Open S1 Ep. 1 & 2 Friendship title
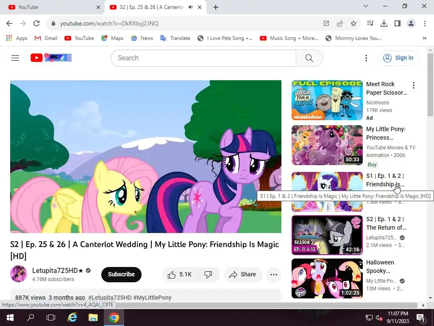 click(x=385, y=180)
